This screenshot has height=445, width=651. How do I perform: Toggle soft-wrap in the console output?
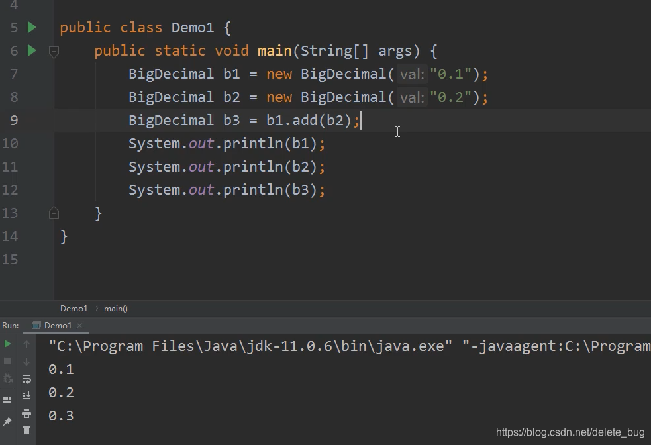click(x=26, y=379)
